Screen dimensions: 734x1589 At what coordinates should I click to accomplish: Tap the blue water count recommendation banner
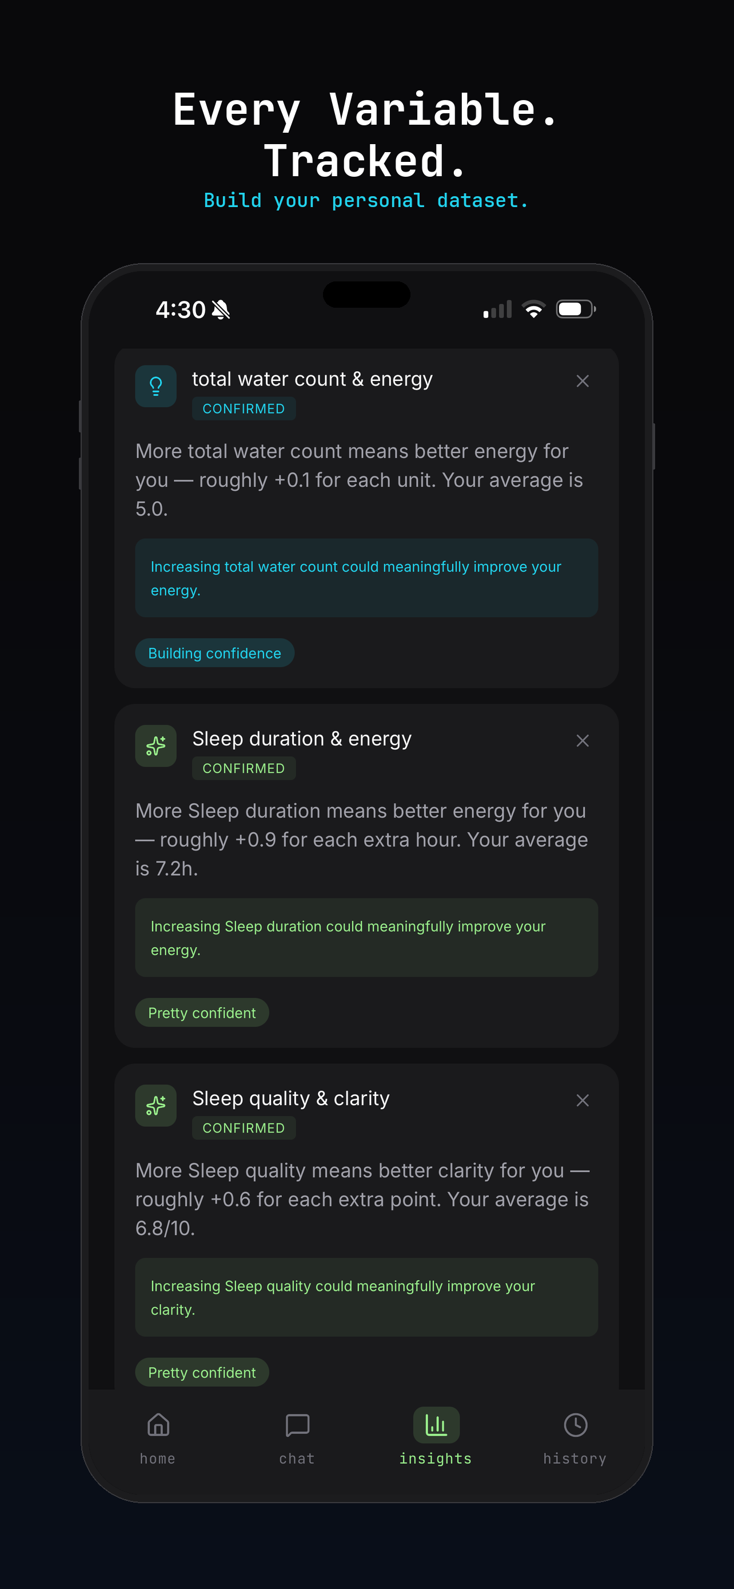(366, 578)
